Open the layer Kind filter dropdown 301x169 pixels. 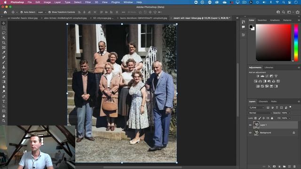pos(257,108)
